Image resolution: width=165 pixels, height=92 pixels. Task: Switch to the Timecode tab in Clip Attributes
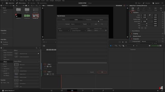coord(89,20)
